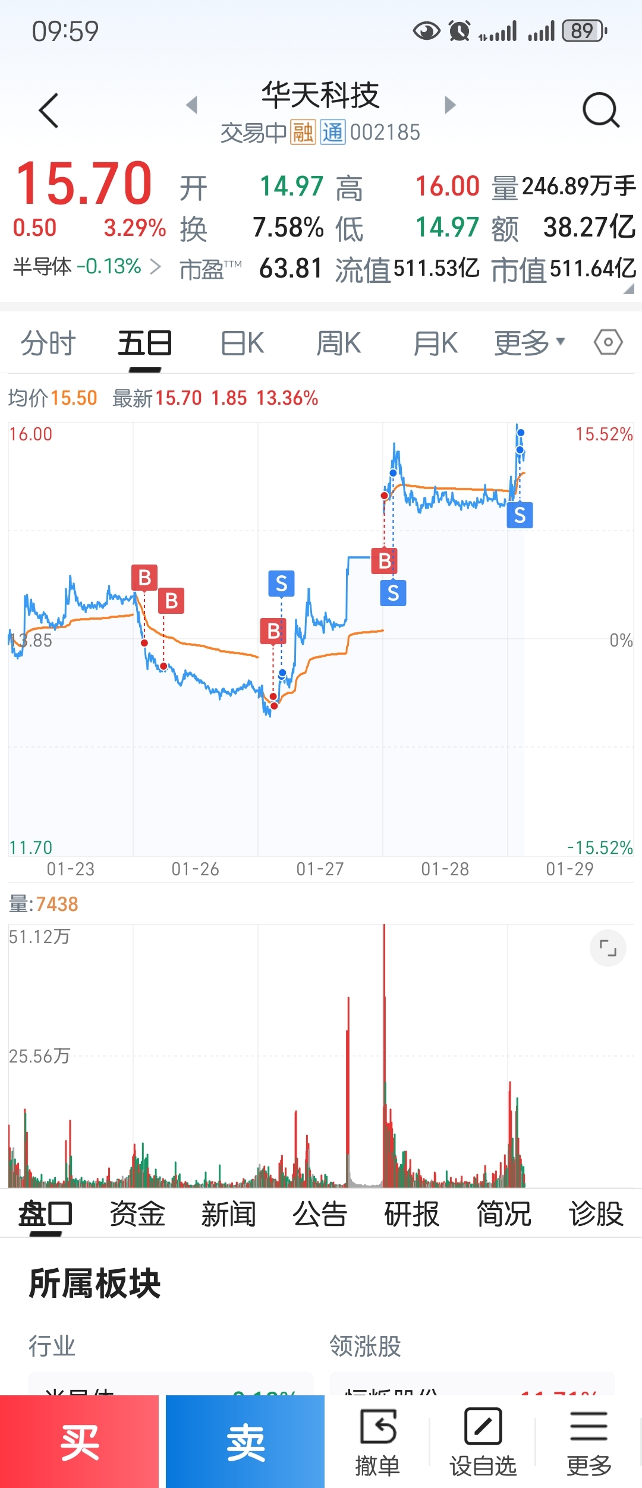Select the 周K chart tab
642x1488 pixels.
point(338,343)
